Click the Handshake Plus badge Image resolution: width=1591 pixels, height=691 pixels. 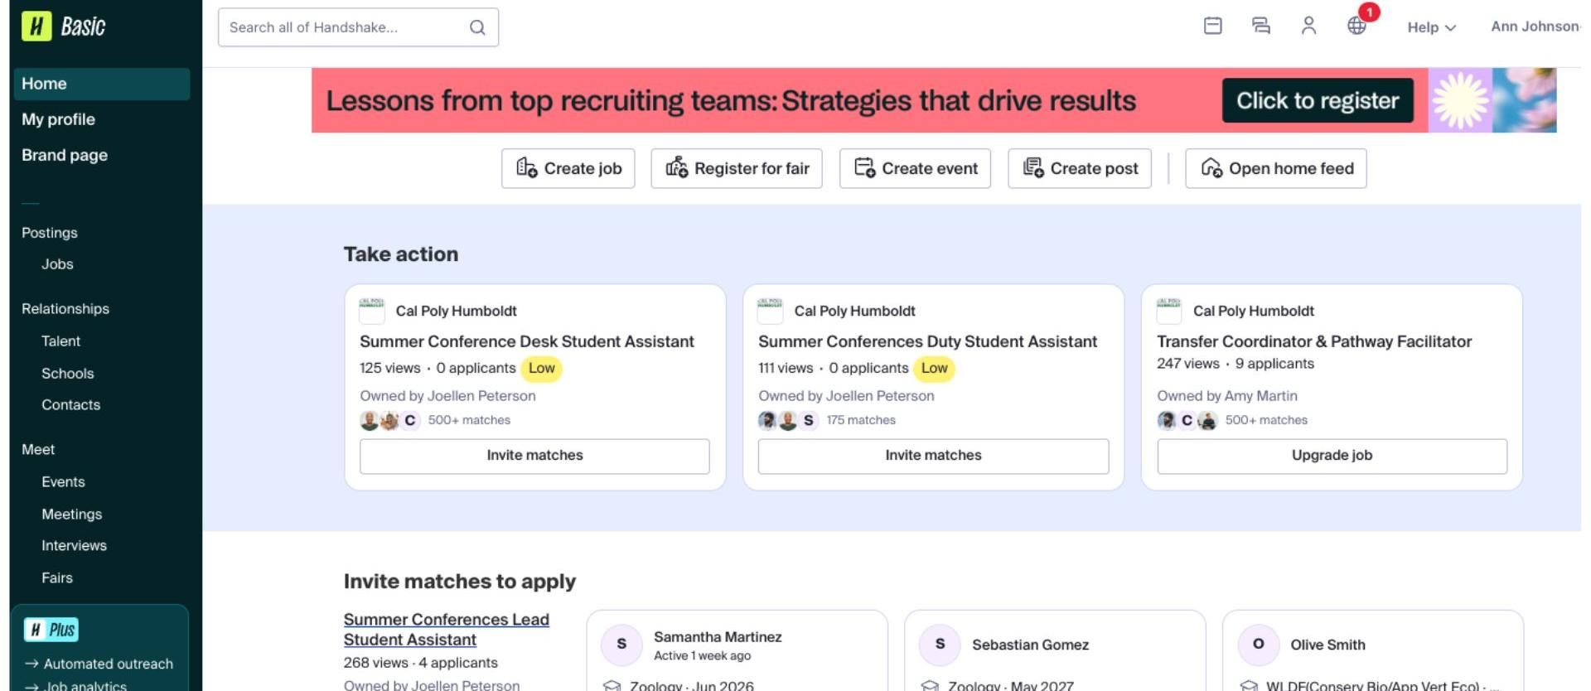tap(51, 630)
